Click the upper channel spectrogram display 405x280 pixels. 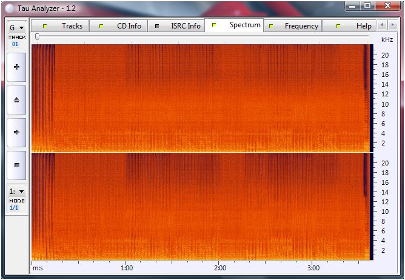click(200, 97)
